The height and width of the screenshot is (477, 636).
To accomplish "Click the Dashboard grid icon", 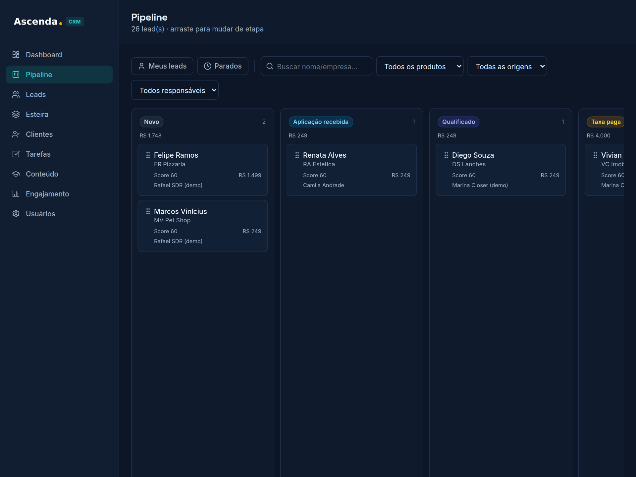I will point(16,55).
